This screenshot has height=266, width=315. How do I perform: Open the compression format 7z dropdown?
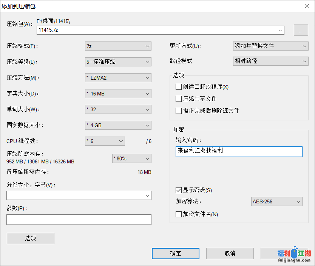click(118, 46)
